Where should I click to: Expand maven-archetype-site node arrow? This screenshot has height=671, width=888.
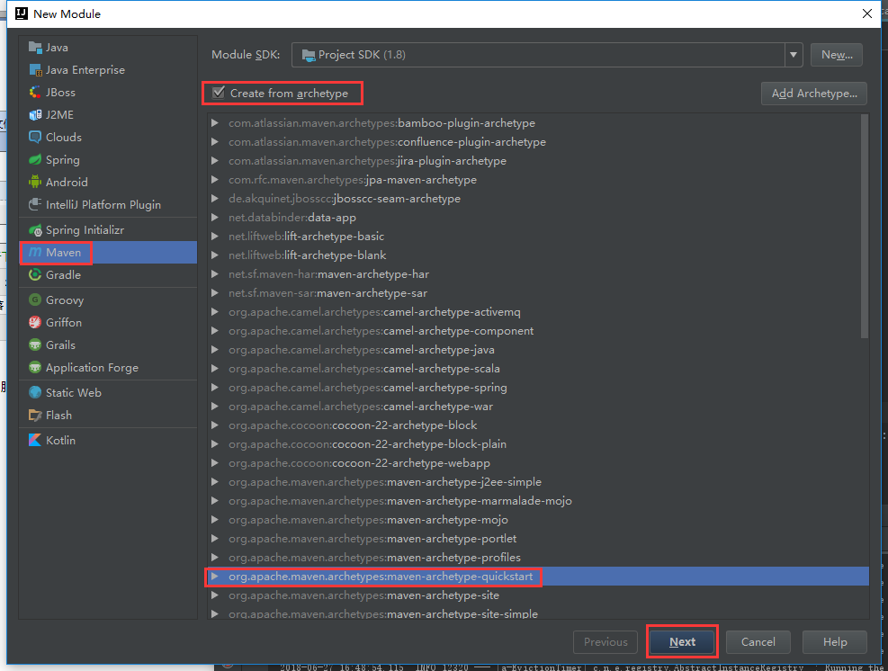(x=215, y=595)
